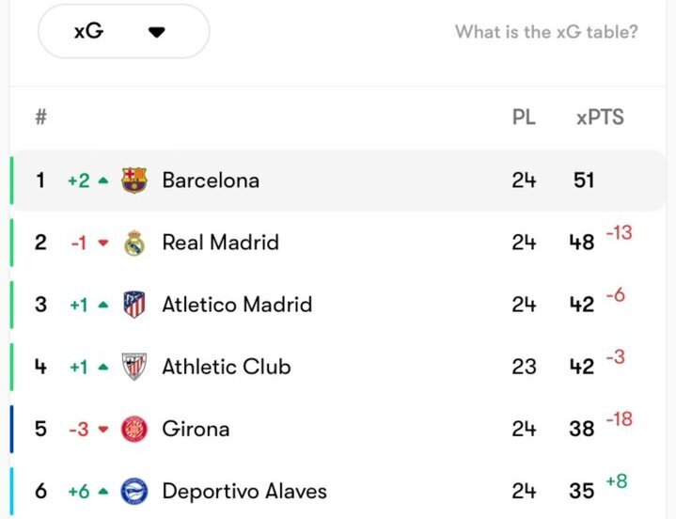Click the PL column header
The width and height of the screenshot is (676, 519).
point(524,118)
